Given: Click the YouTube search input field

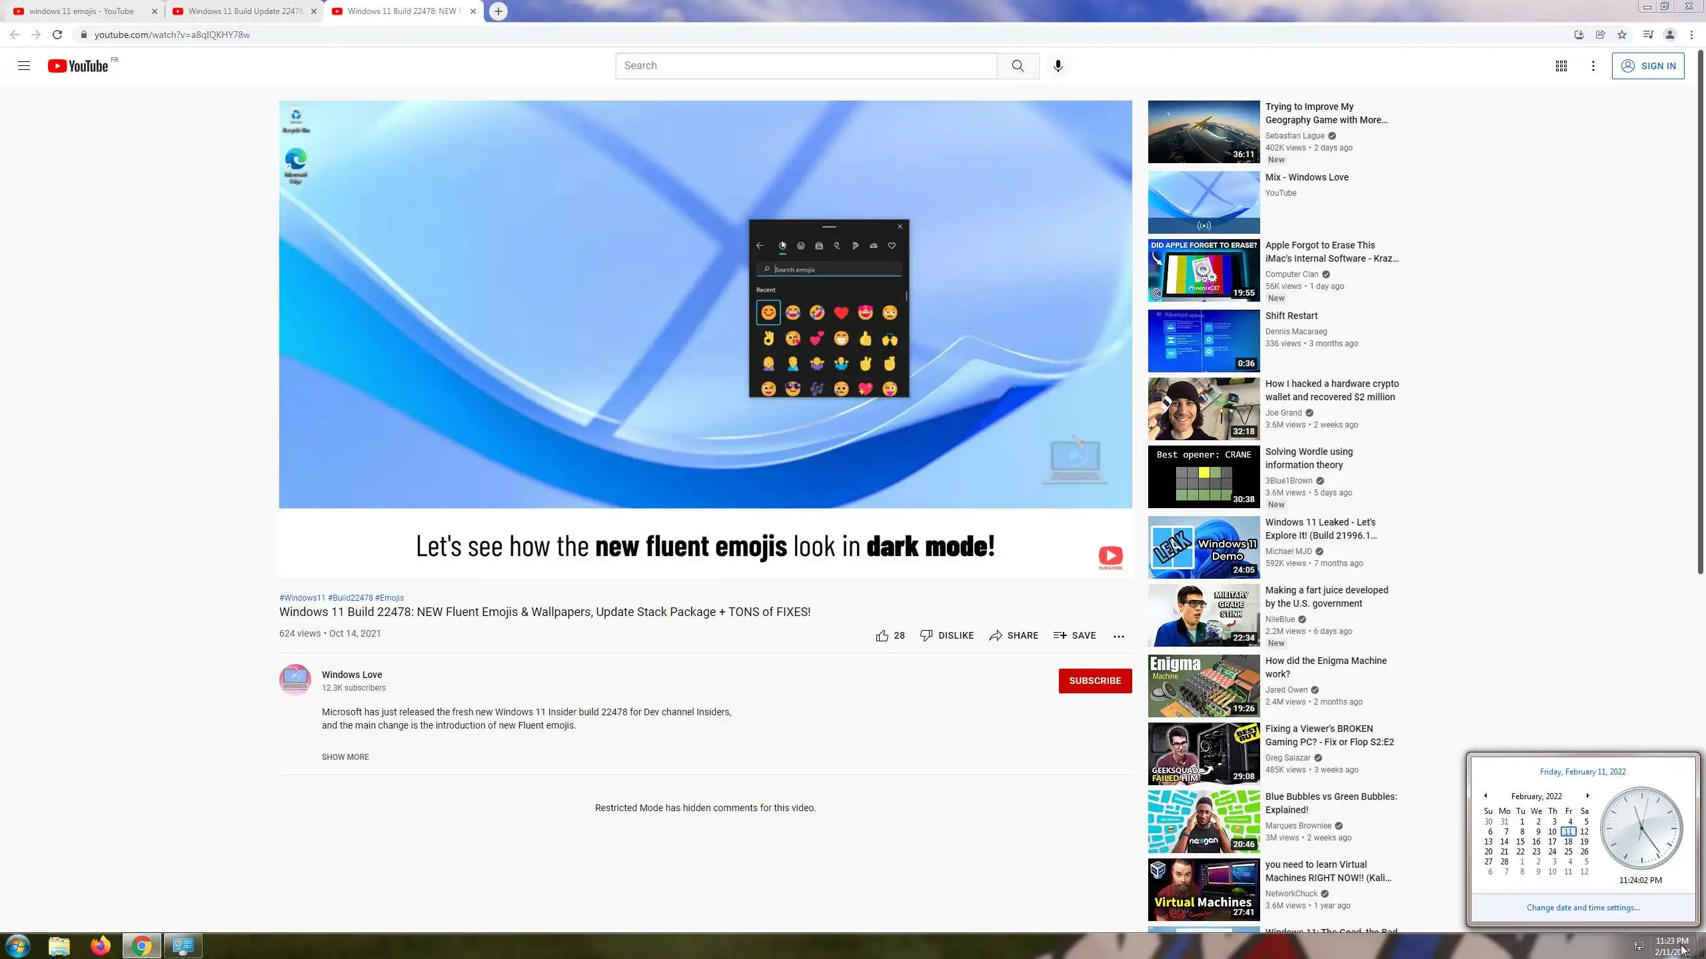Looking at the screenshot, I should click(x=805, y=65).
